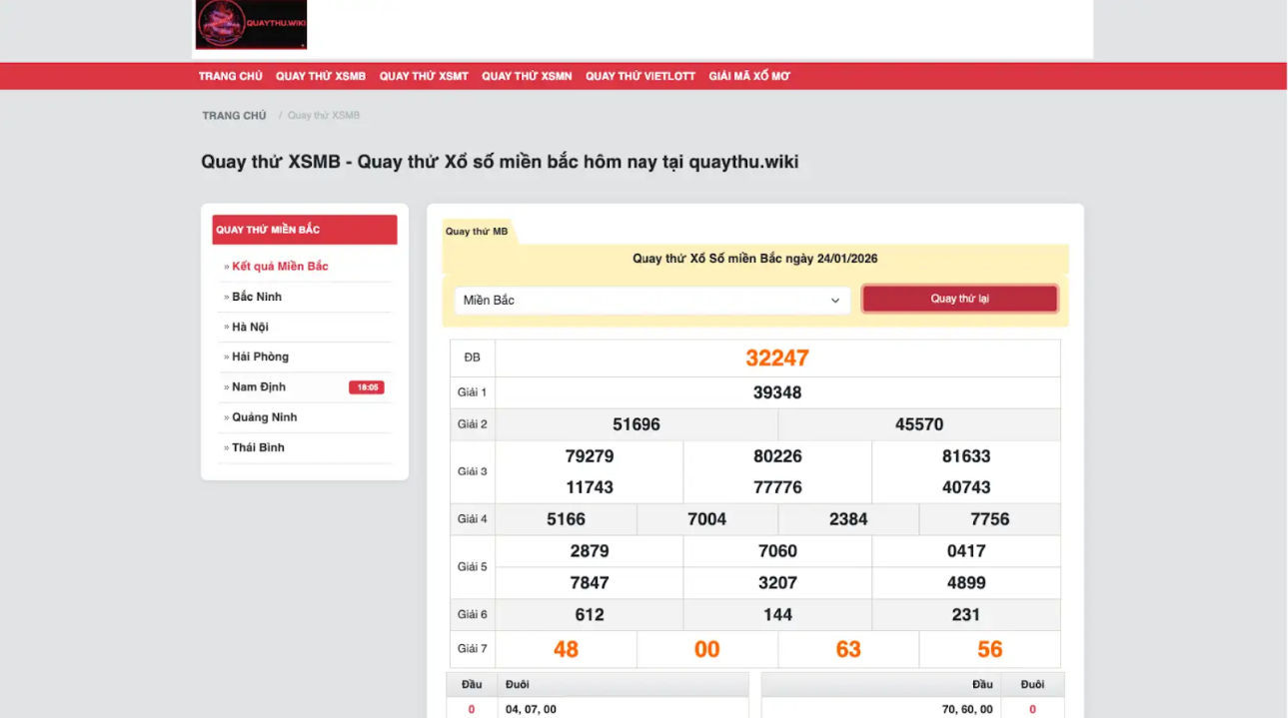The height and width of the screenshot is (718, 1288).
Task: Open the Trang chủ navigation menu item
Action: click(230, 76)
